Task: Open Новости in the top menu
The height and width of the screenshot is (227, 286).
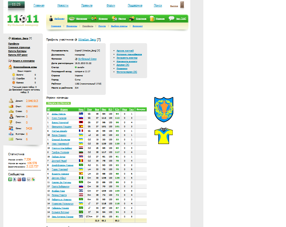Action: click(x=63, y=6)
